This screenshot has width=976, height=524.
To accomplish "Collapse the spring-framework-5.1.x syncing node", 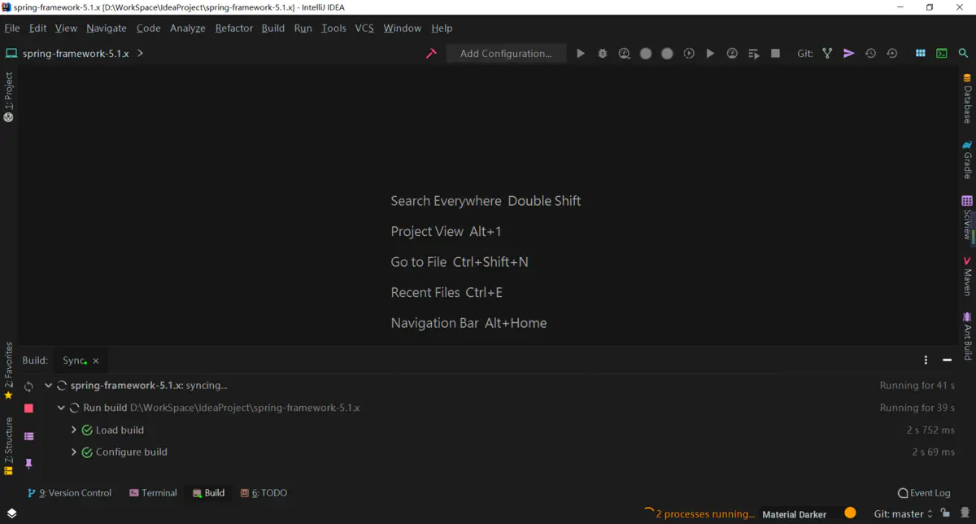I will tap(48, 386).
